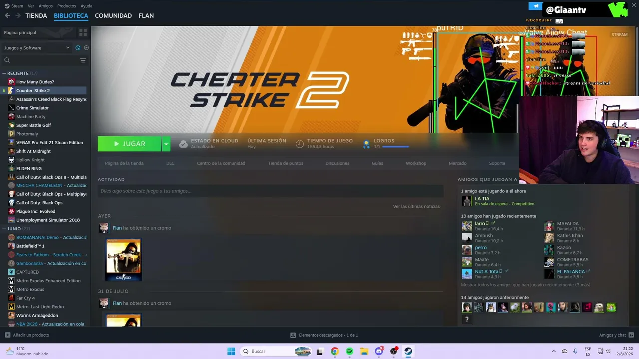The height and width of the screenshot is (359, 639).
Task: Open Google Chrome from the taskbar
Action: pyautogui.click(x=334, y=351)
